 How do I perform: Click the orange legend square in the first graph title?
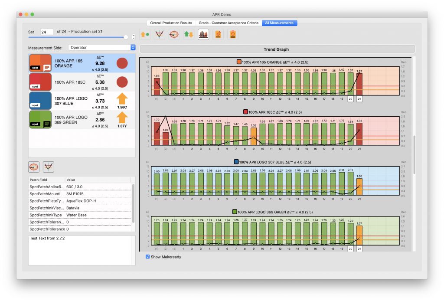click(x=239, y=62)
